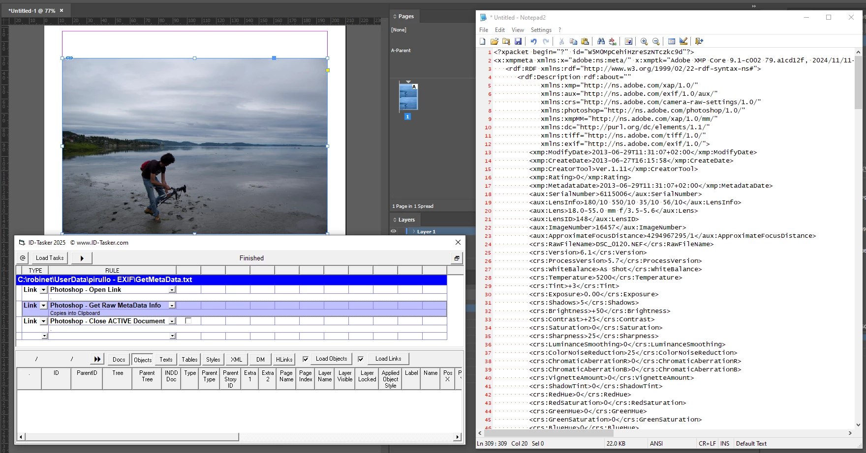Open the Settings menu in Notepad2
The image size is (866, 453).
click(x=541, y=30)
